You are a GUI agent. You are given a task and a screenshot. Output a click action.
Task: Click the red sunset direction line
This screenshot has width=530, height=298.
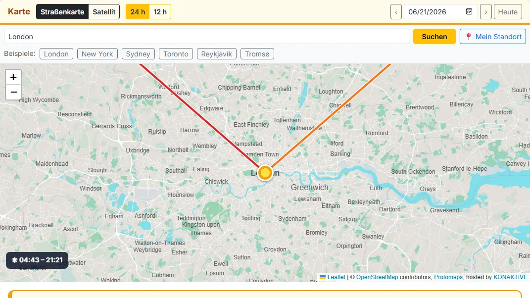pos(199,115)
